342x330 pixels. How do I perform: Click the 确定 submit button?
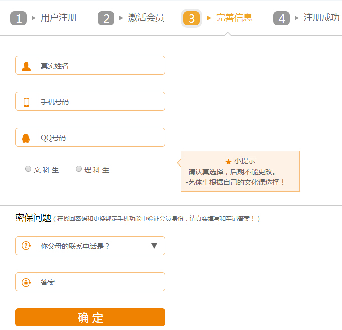90,317
